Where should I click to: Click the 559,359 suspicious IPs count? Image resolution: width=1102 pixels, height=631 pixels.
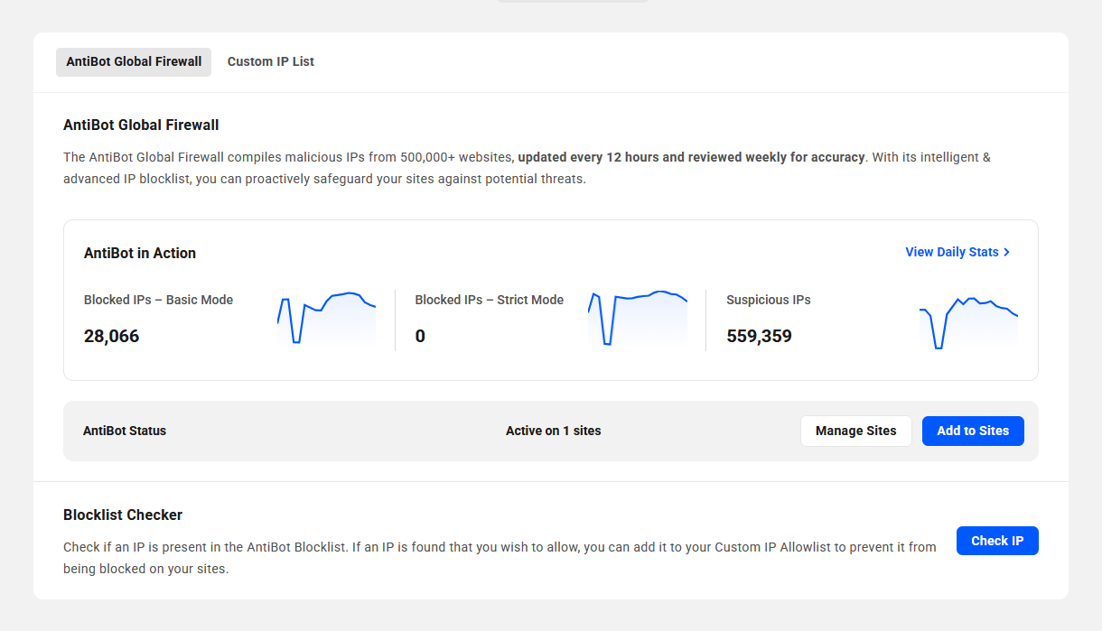759,337
